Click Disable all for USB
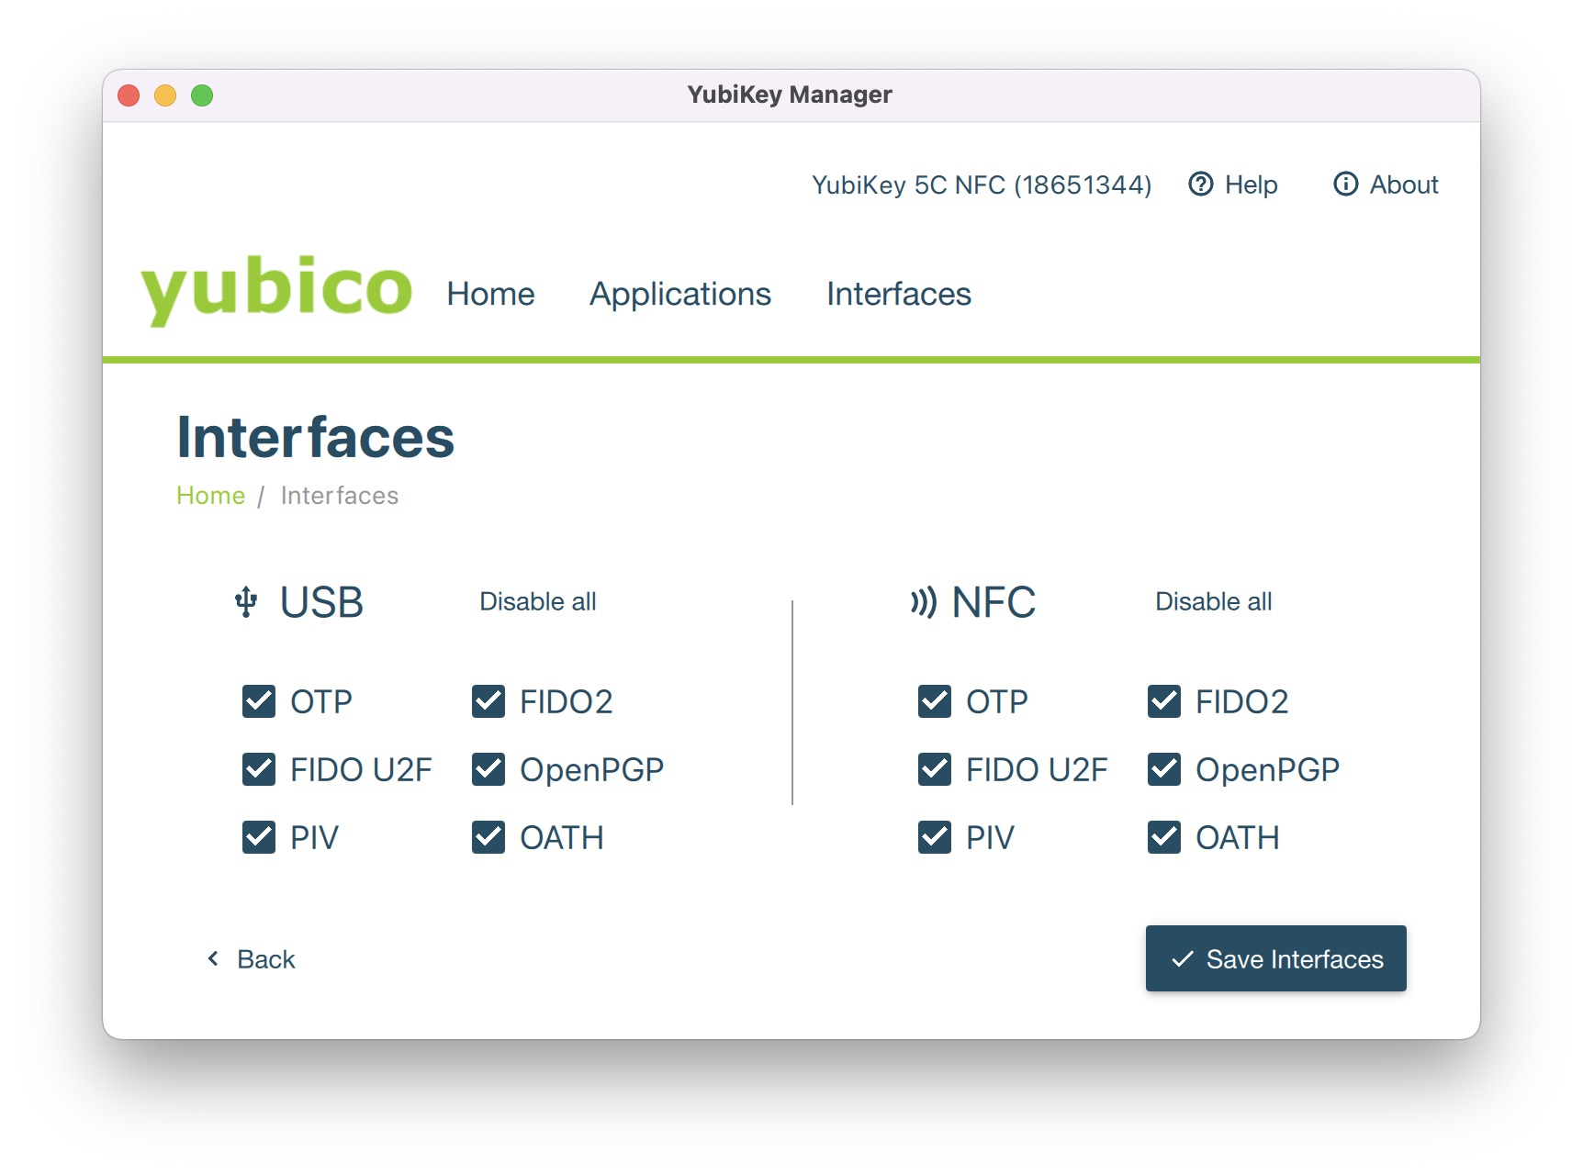Screen dimensions: 1583x1175 coord(538,601)
